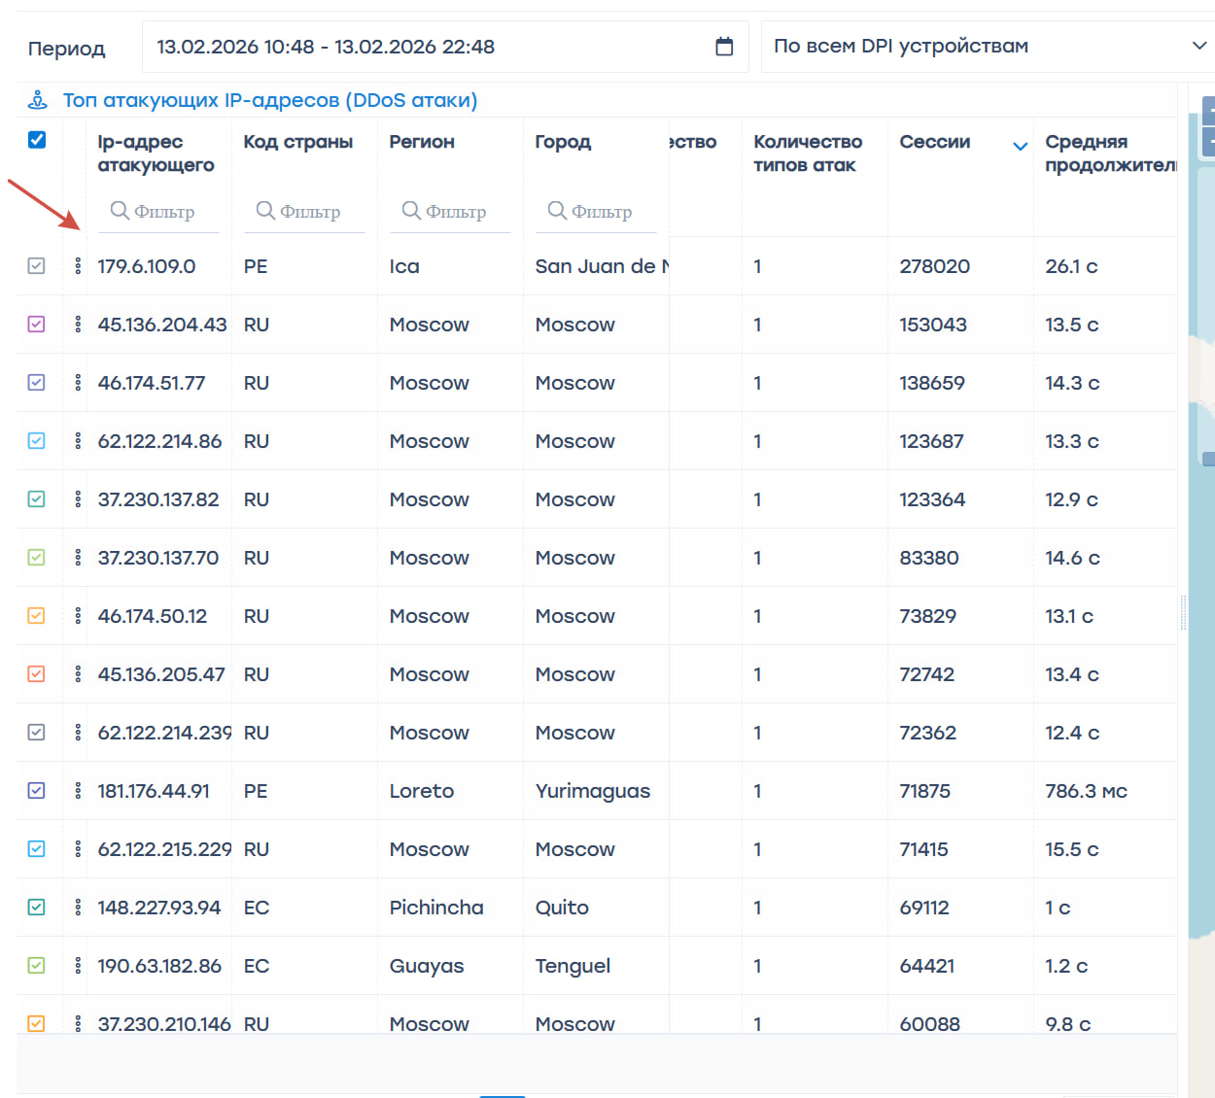Image resolution: width=1215 pixels, height=1098 pixels.
Task: Open the calendar picker for the period
Action: [724, 47]
